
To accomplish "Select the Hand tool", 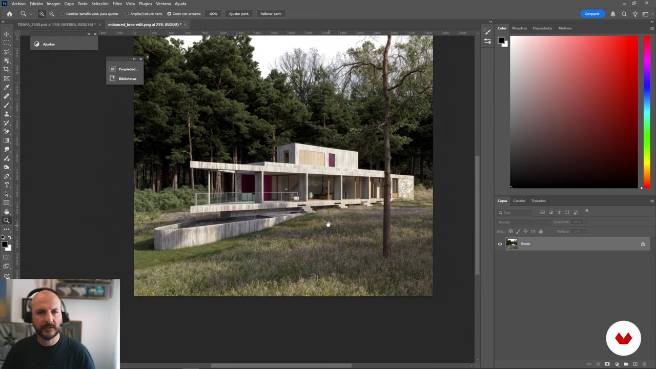I will coord(7,212).
